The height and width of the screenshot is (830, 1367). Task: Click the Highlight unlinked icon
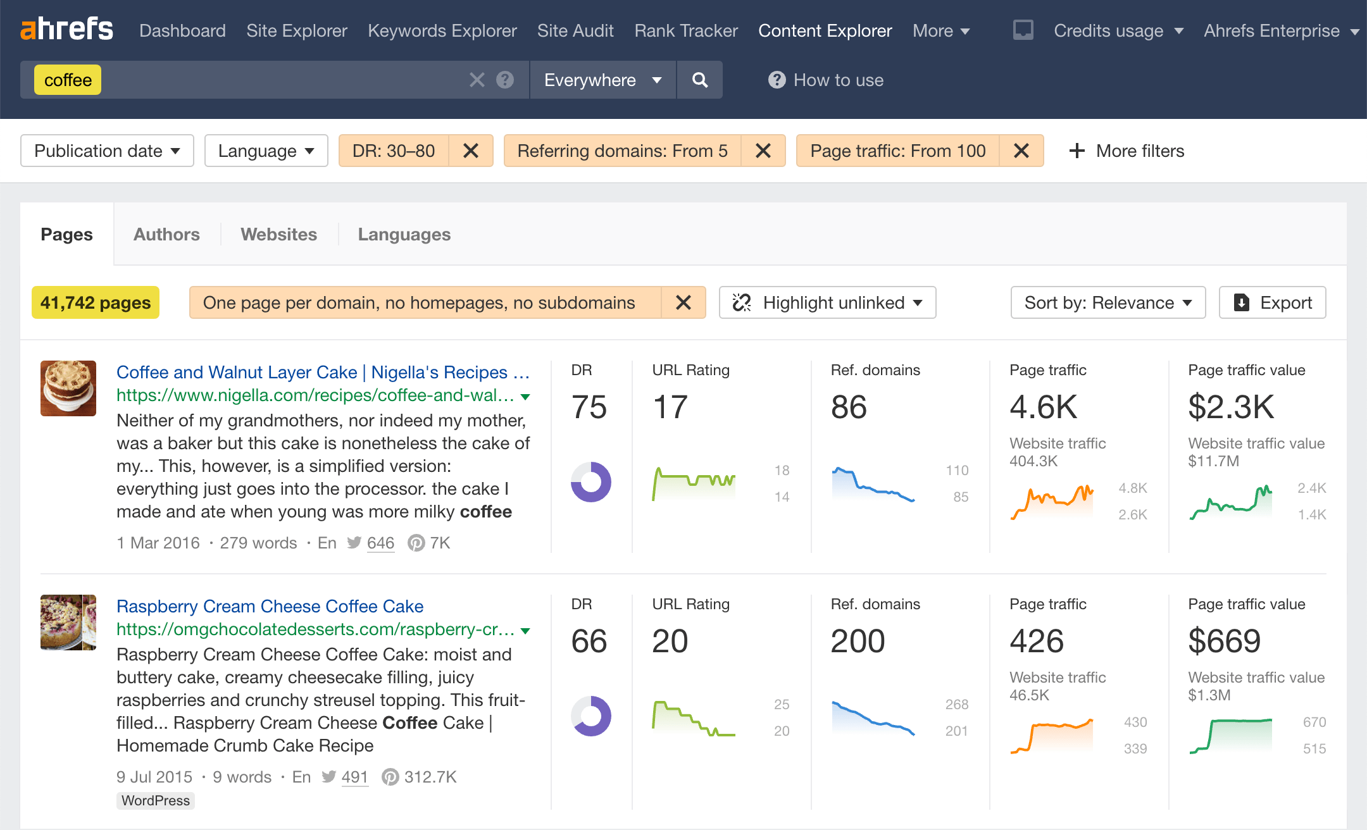coord(744,302)
